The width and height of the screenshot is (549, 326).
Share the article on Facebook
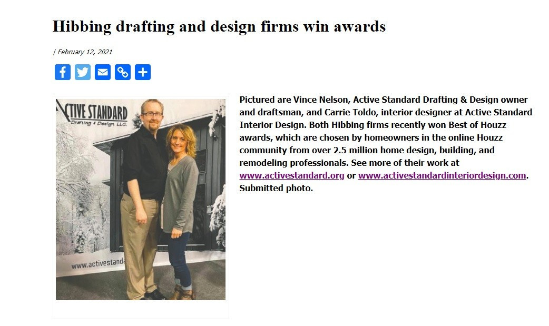[63, 72]
